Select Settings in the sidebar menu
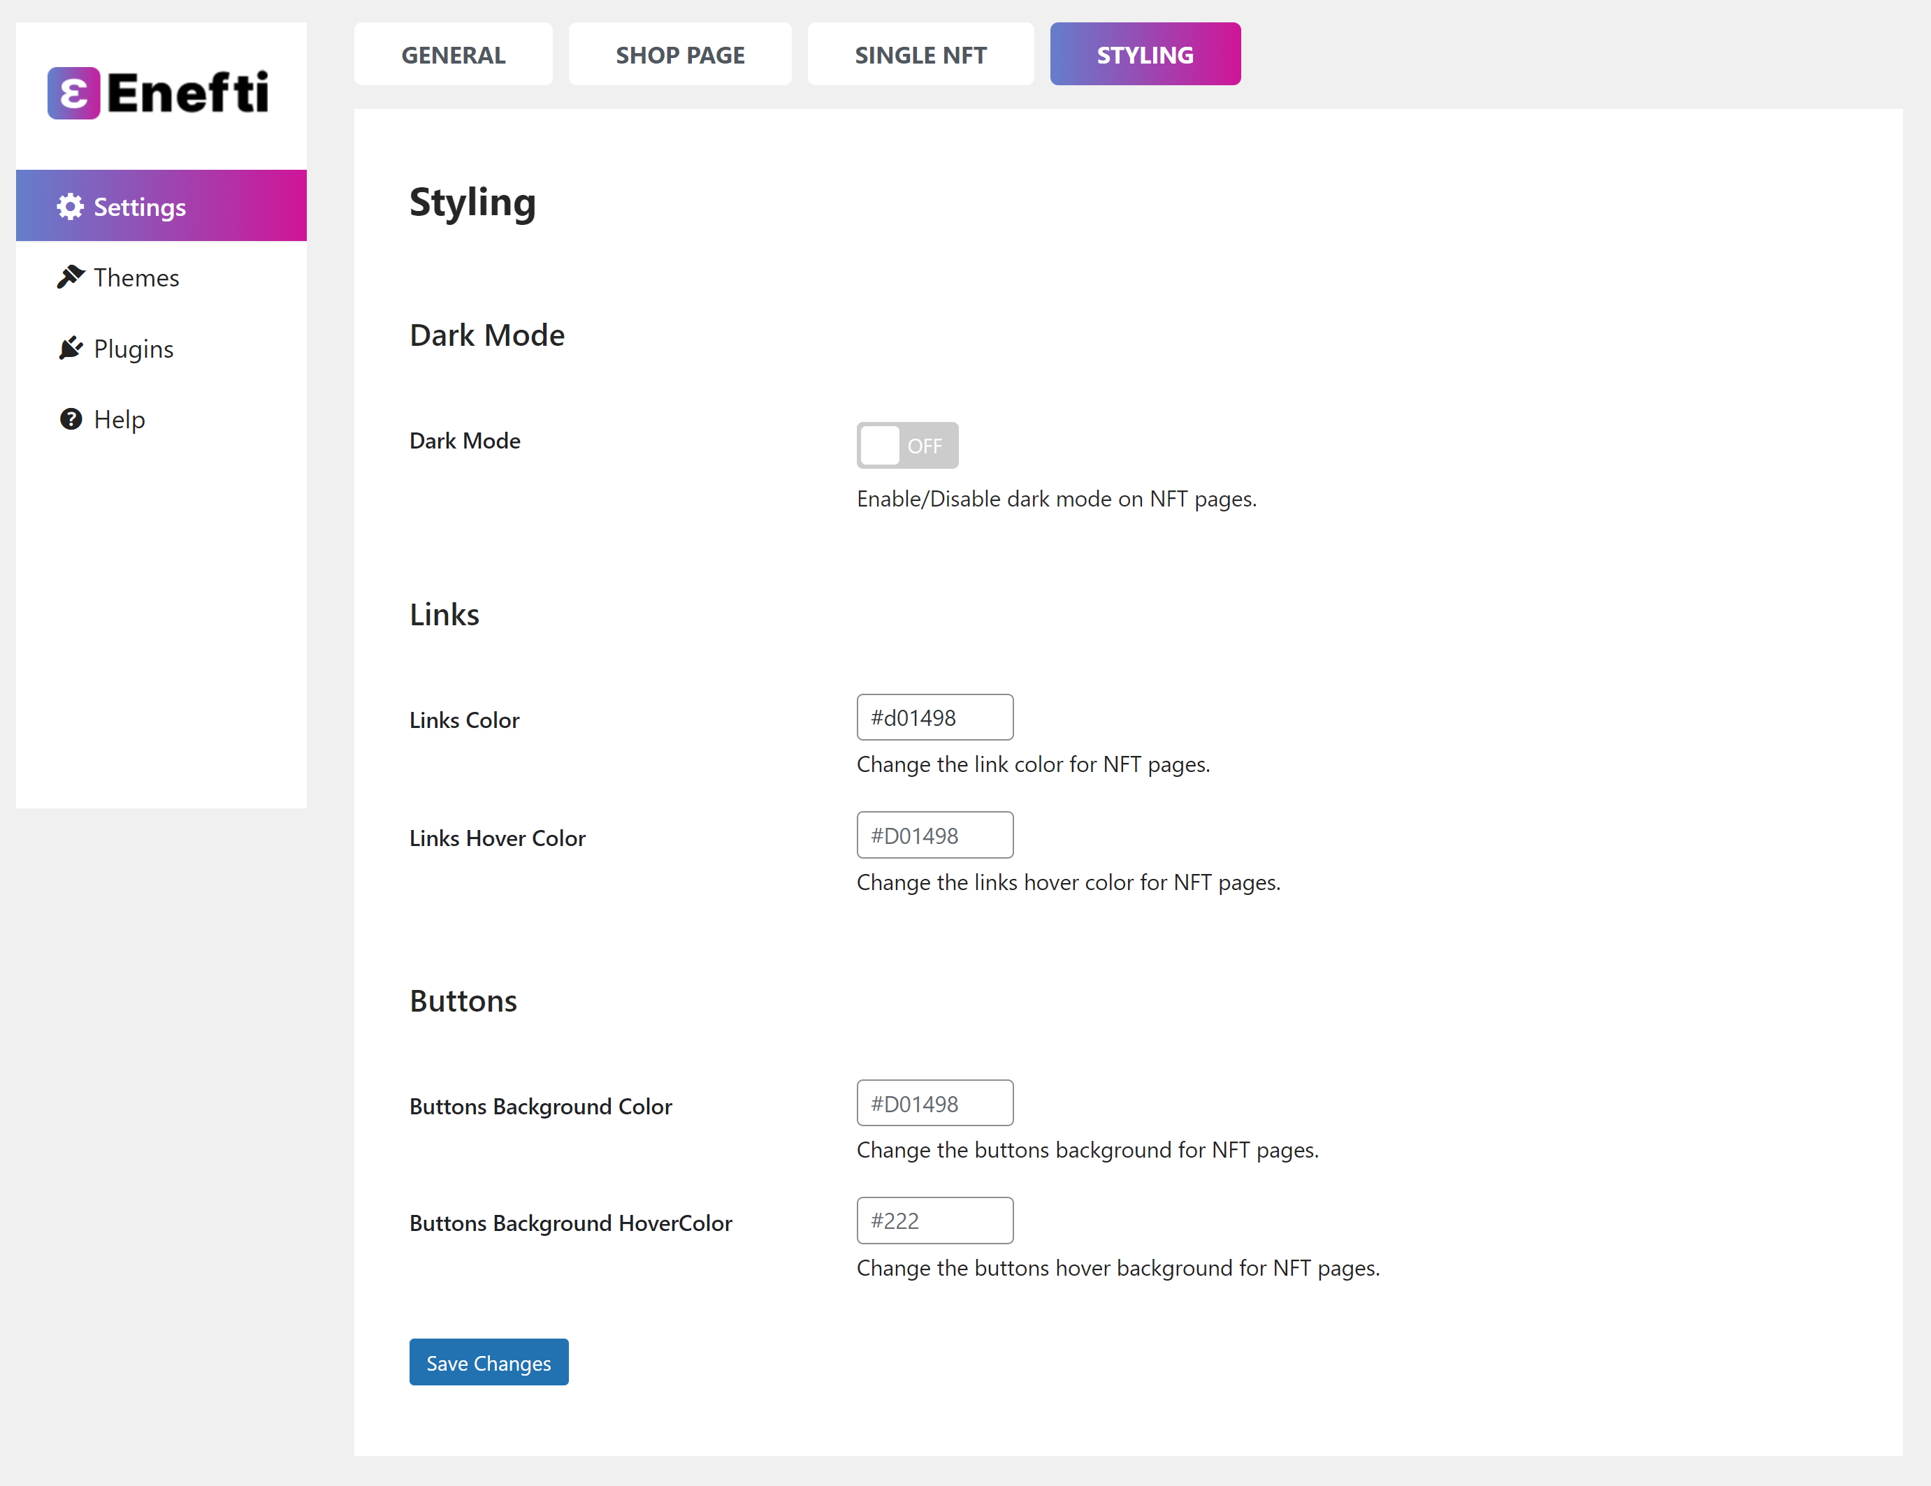 (x=140, y=207)
